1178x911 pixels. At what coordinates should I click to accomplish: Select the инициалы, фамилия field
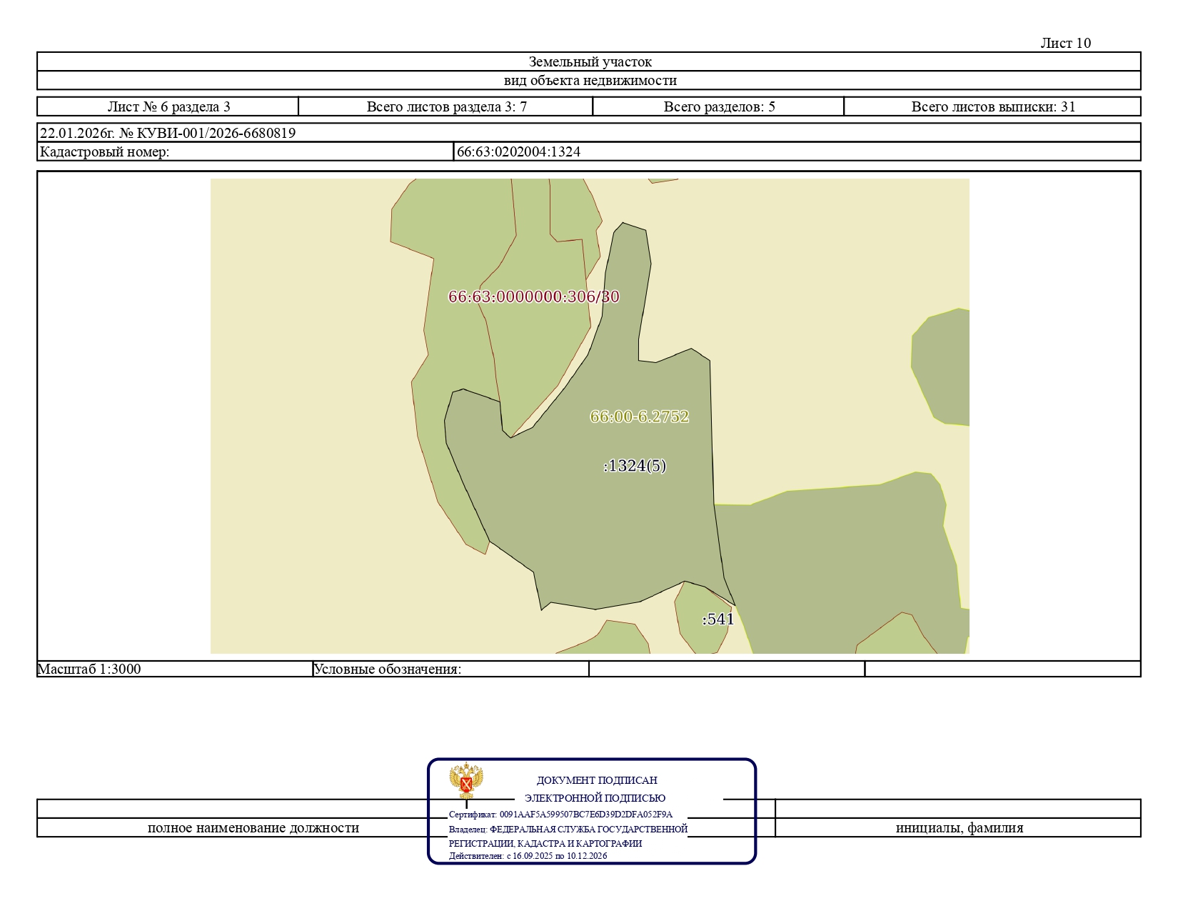pos(959,828)
